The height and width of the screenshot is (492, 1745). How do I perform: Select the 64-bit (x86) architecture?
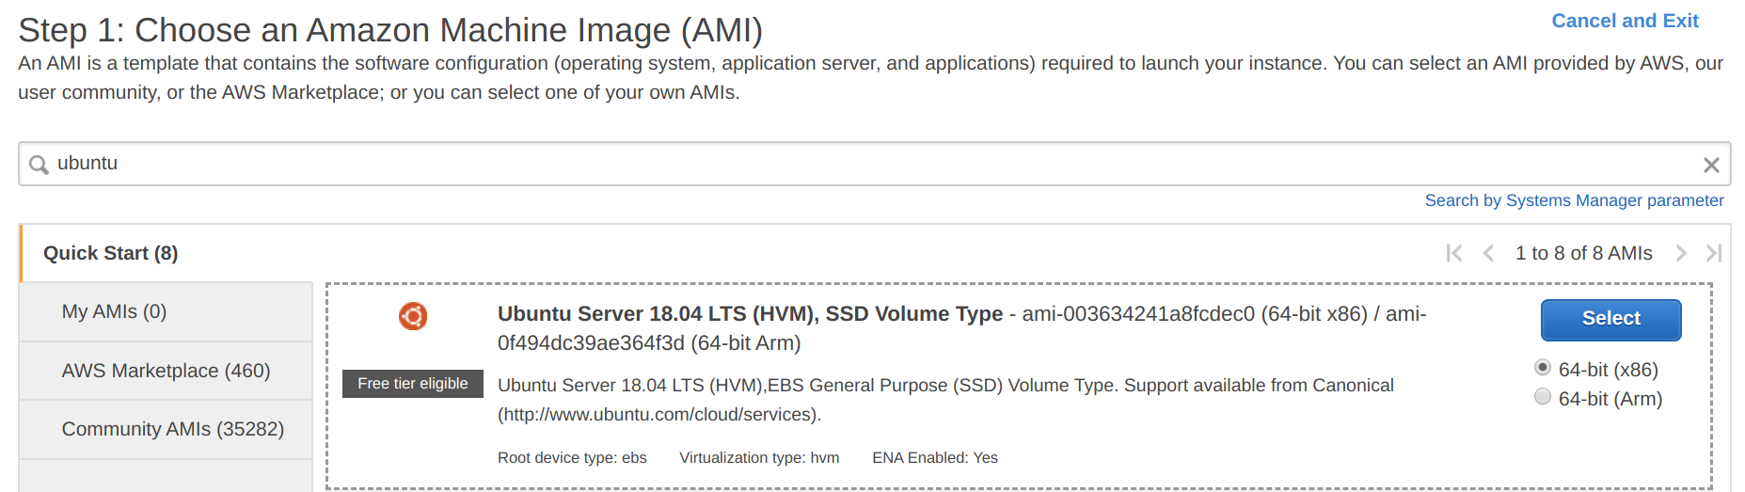[x=1543, y=368]
